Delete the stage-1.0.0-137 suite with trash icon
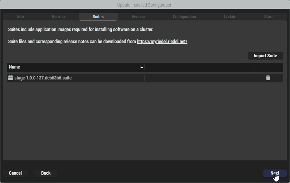The height and width of the screenshot is (183, 290). click(x=268, y=78)
